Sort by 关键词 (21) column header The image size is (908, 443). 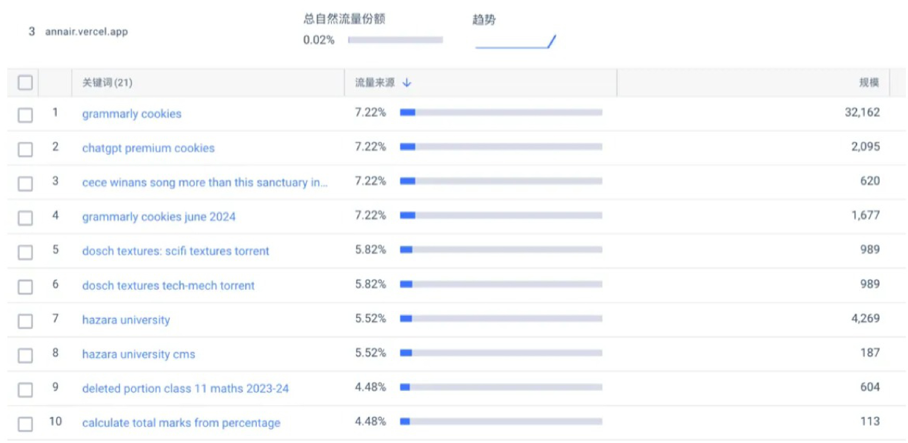[x=107, y=83]
